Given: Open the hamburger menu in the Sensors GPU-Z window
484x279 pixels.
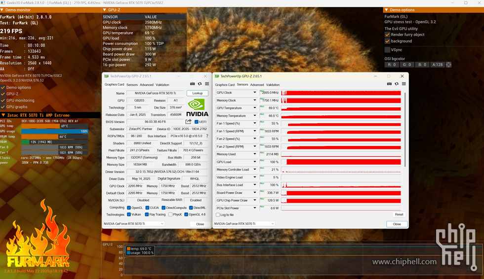Looking at the screenshot, I should coord(404,84).
